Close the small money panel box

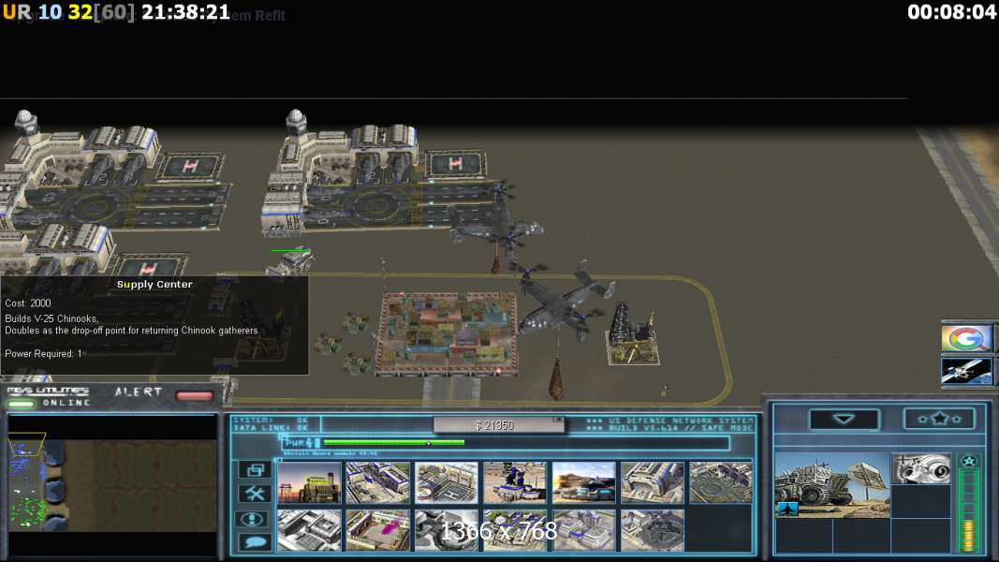[x=558, y=420]
